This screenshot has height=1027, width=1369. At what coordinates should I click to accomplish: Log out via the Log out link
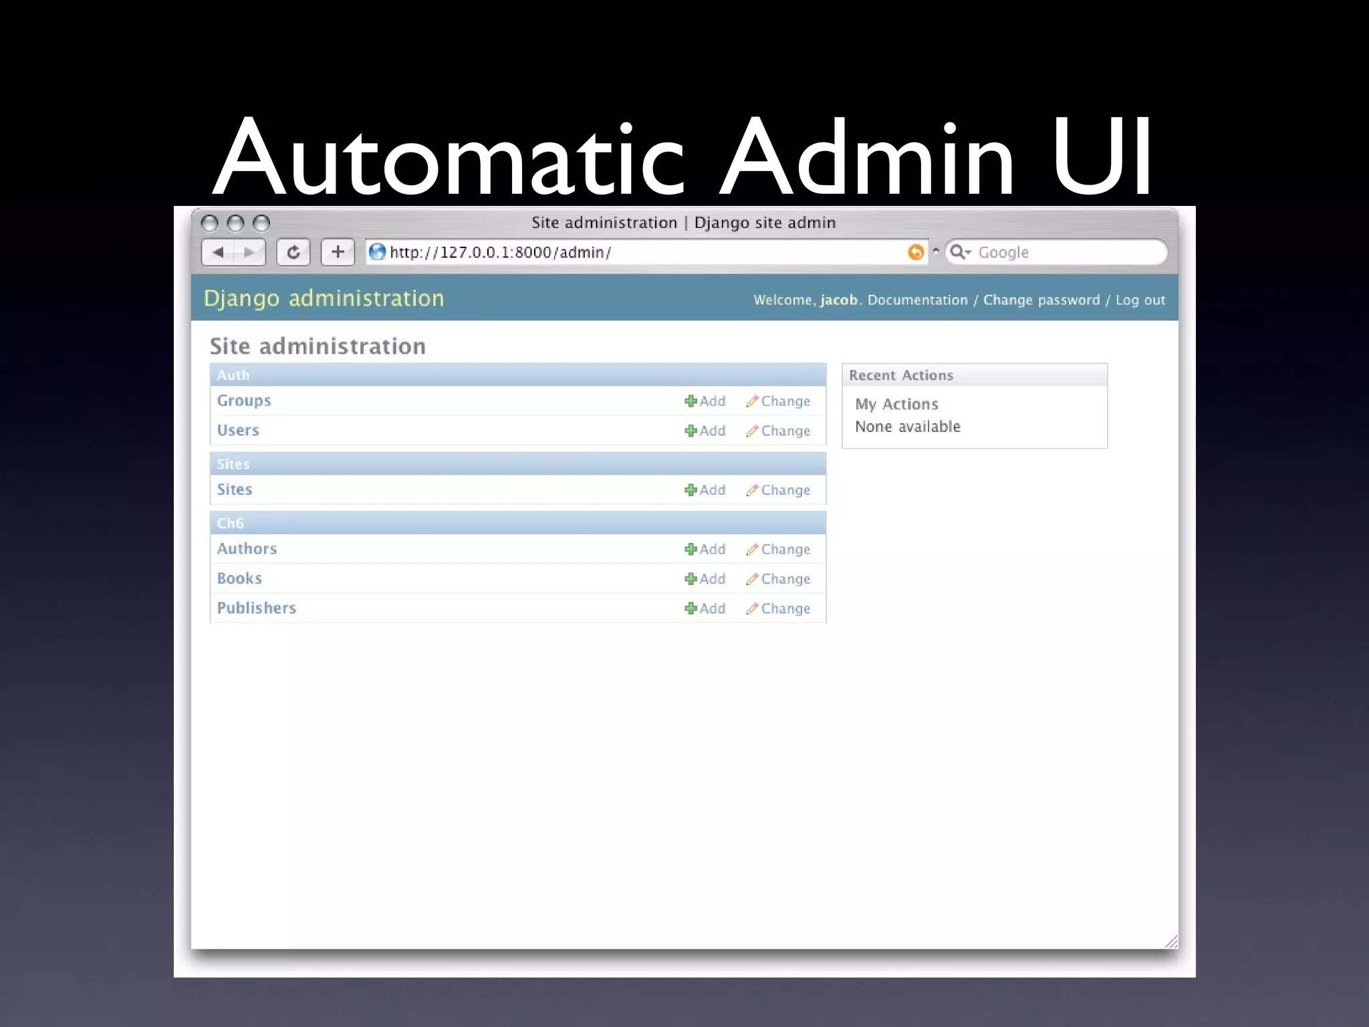[x=1140, y=300]
